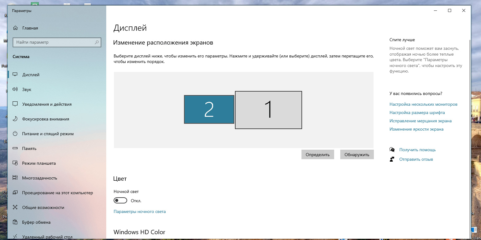Open Фокусировка внимания settings
The image size is (481, 240).
[57, 119]
